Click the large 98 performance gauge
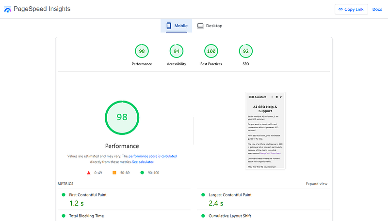Image resolution: width=388 pixels, height=221 pixels. (122, 118)
